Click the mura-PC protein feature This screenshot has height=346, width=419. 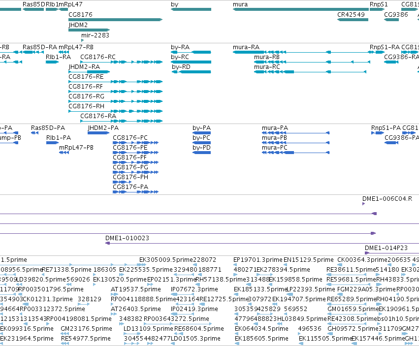click(296, 153)
